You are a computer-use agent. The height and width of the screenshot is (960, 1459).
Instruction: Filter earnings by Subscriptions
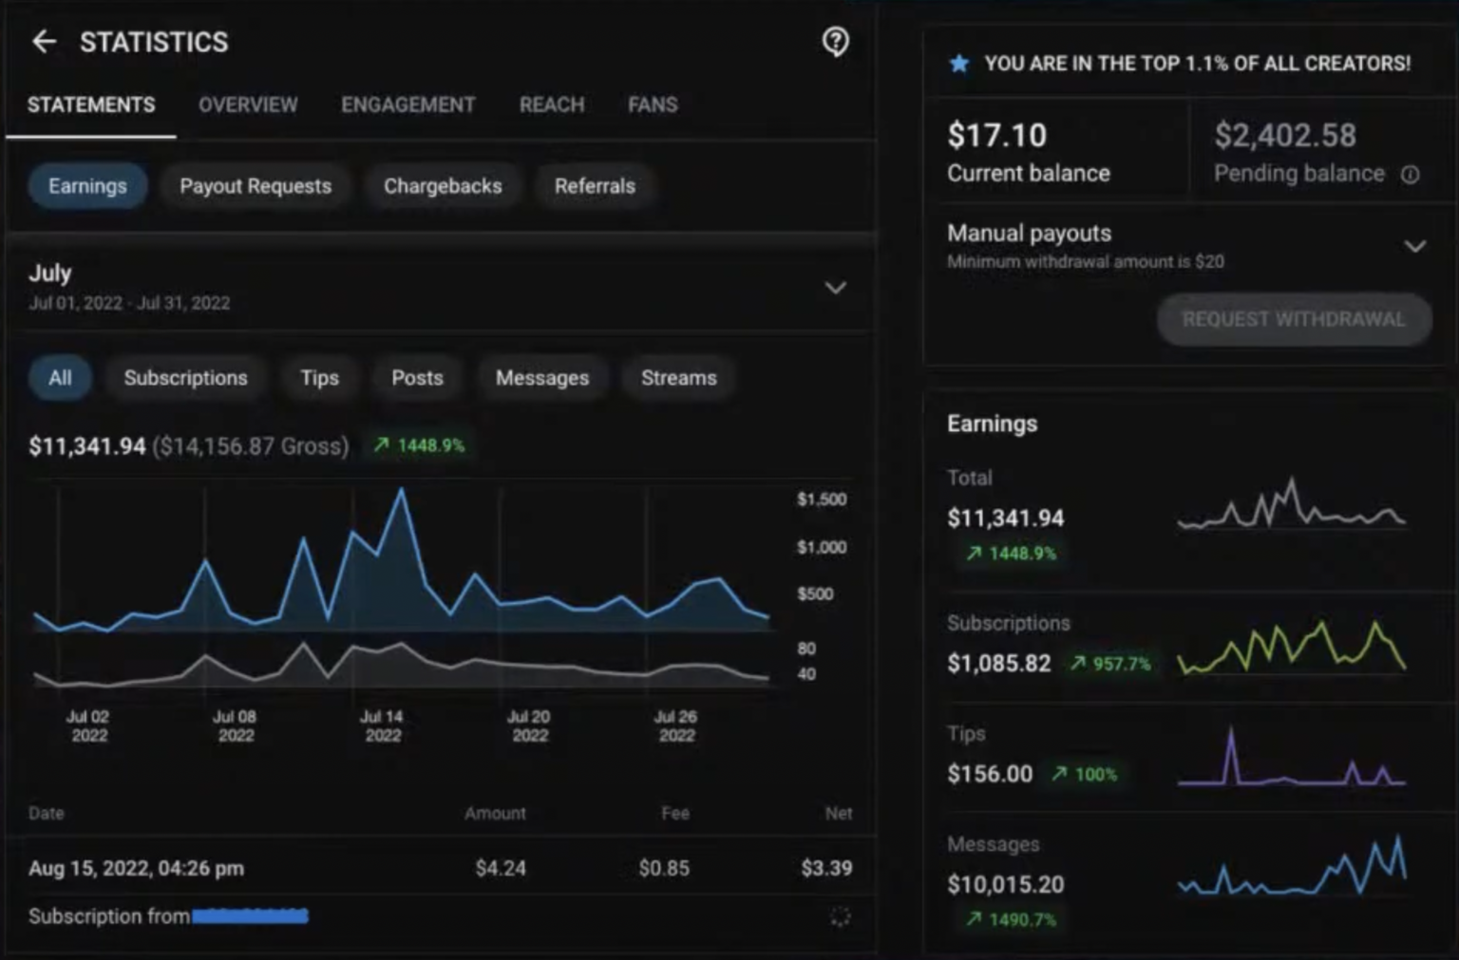pos(185,378)
